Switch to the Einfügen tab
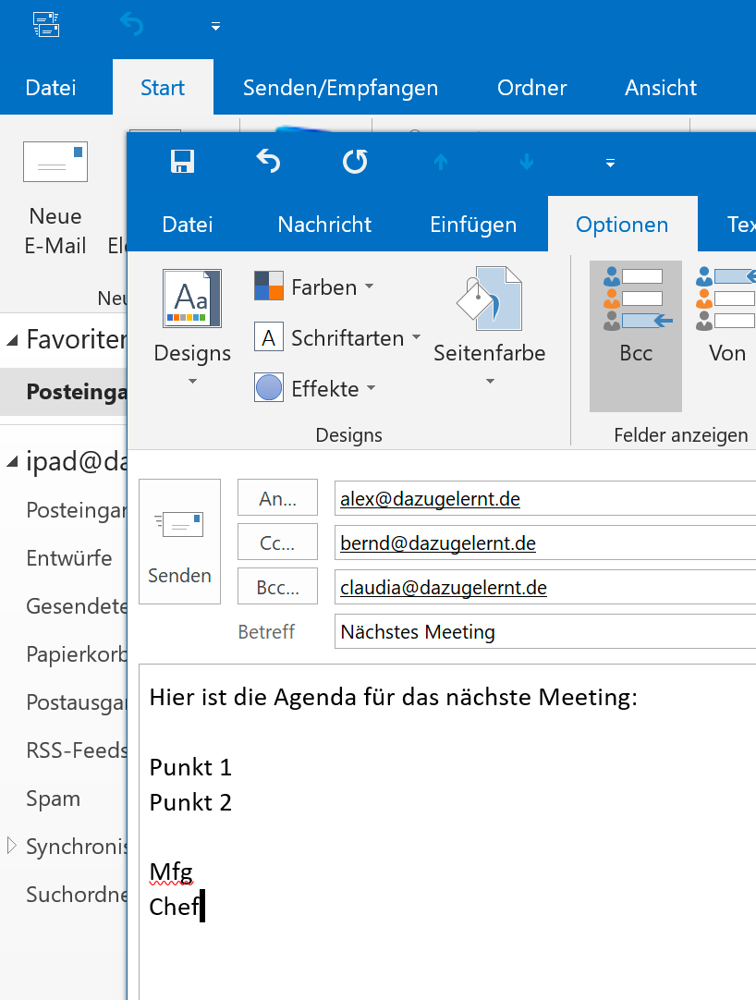This screenshot has height=1000, width=756. pos(473,225)
